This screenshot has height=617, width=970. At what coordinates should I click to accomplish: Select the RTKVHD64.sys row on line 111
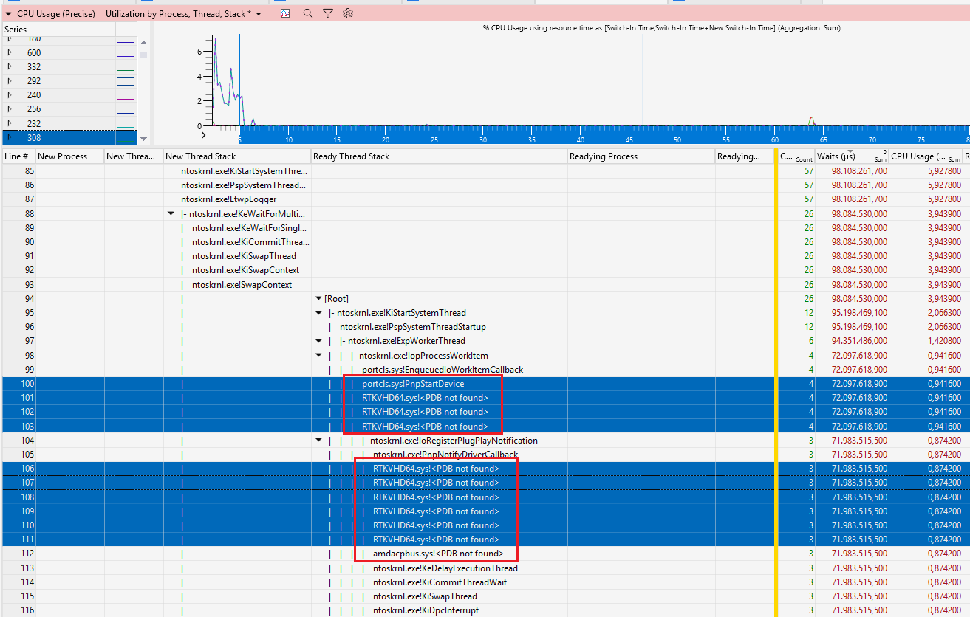point(485,540)
